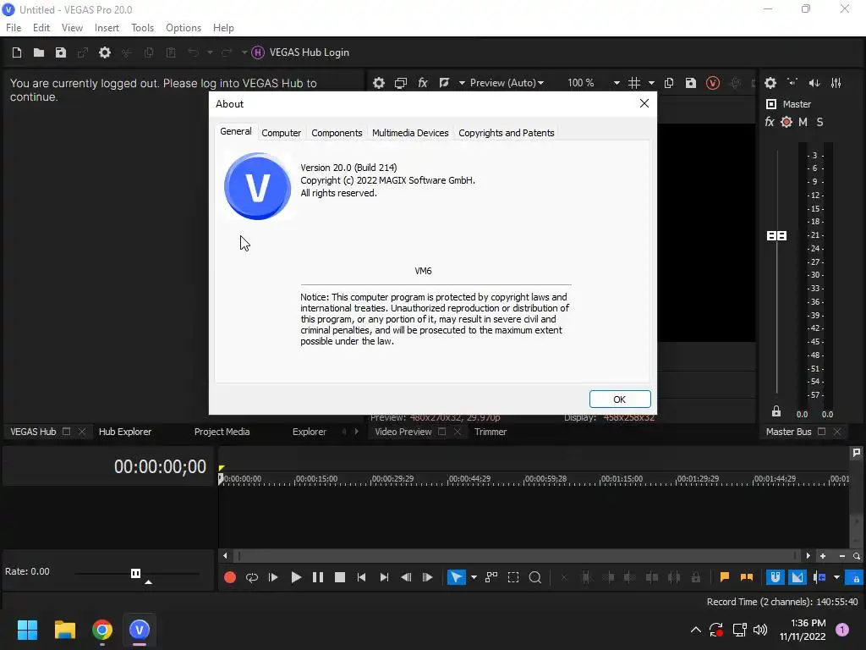Screen dimensions: 866x650
Task: Open the File menu
Action: 14,28
